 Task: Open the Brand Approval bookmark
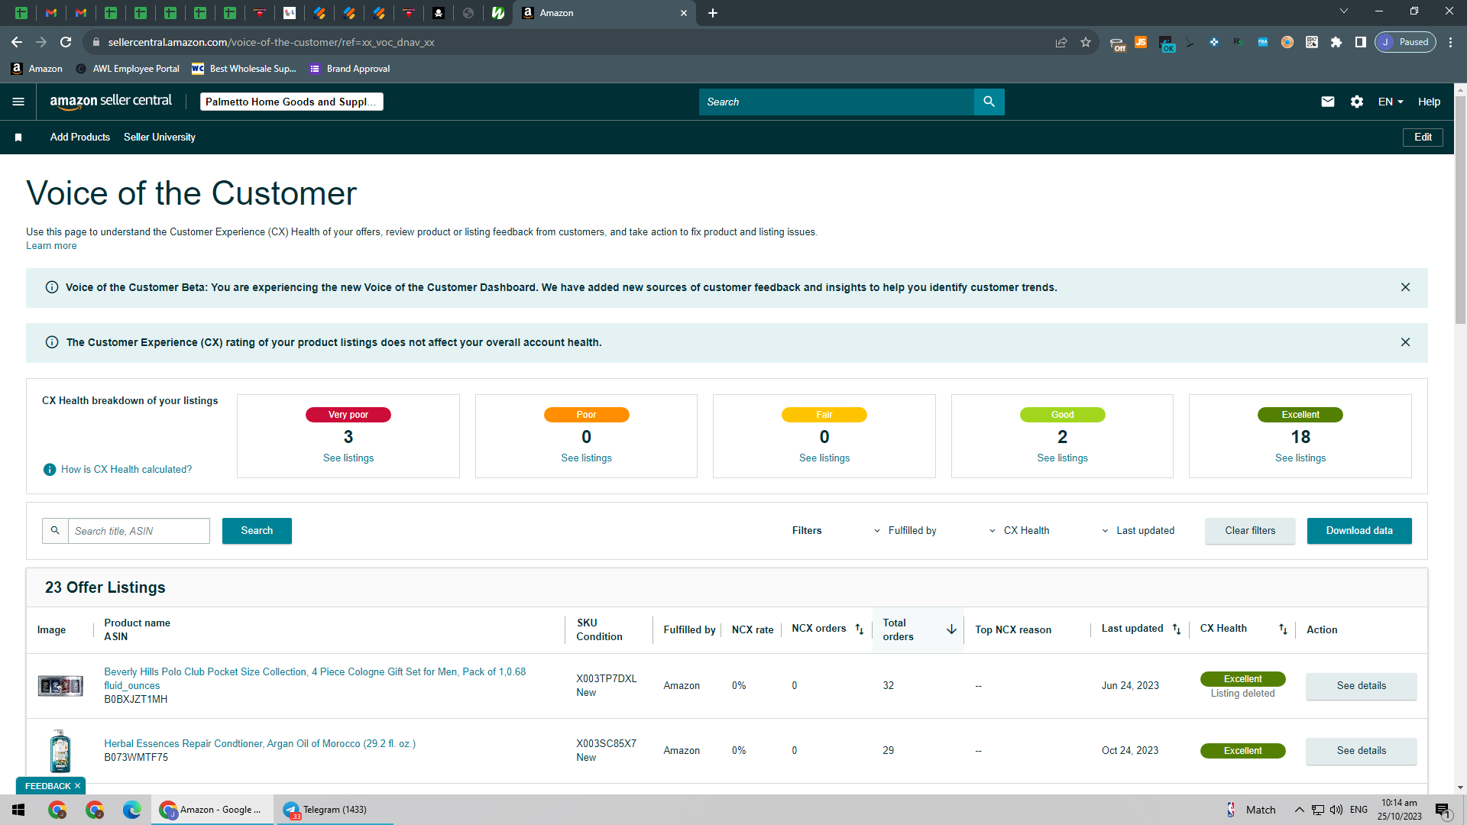coord(350,69)
